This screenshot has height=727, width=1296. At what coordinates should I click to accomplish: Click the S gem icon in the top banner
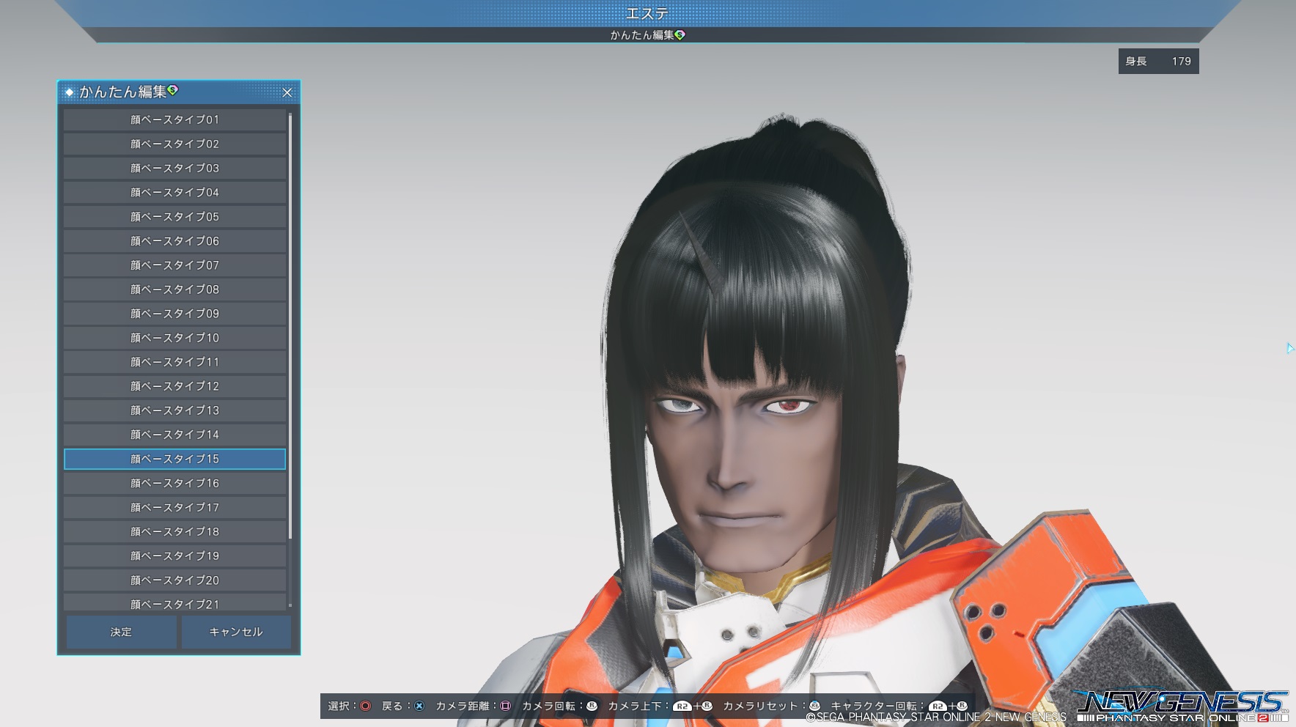pyautogui.click(x=680, y=34)
